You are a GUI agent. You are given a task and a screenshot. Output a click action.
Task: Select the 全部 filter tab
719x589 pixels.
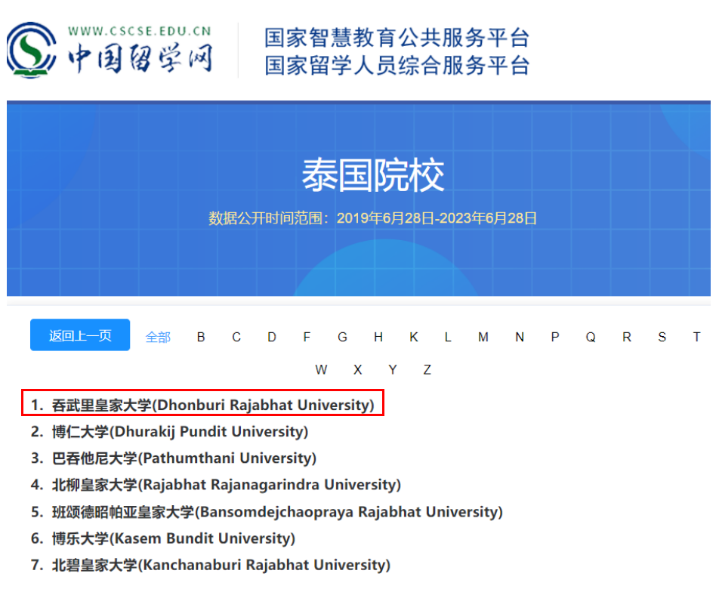tap(158, 337)
